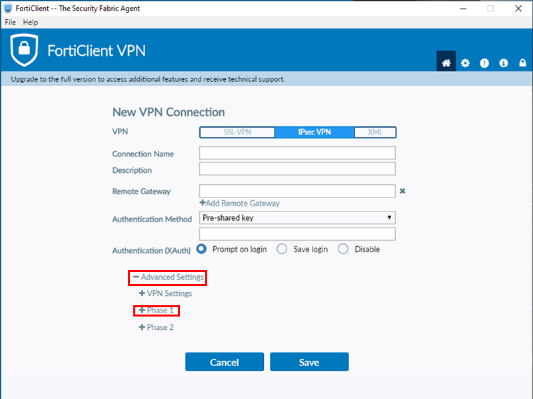Open the notifications exclamation icon
Screen dimensions: 533x399
[484, 63]
